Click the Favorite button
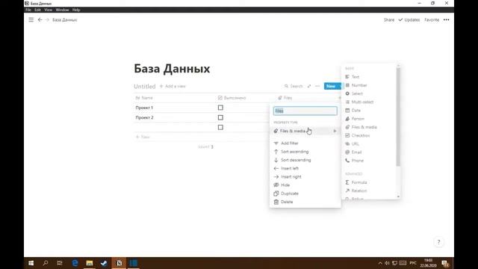This screenshot has width=478, height=269. pos(432,20)
